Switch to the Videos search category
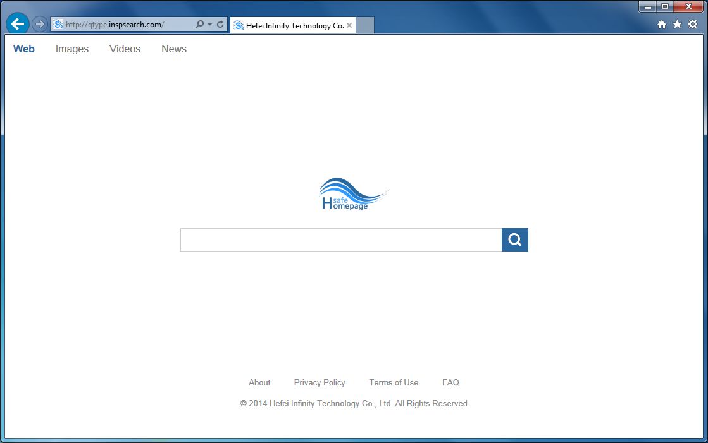The width and height of the screenshot is (708, 443). point(125,49)
